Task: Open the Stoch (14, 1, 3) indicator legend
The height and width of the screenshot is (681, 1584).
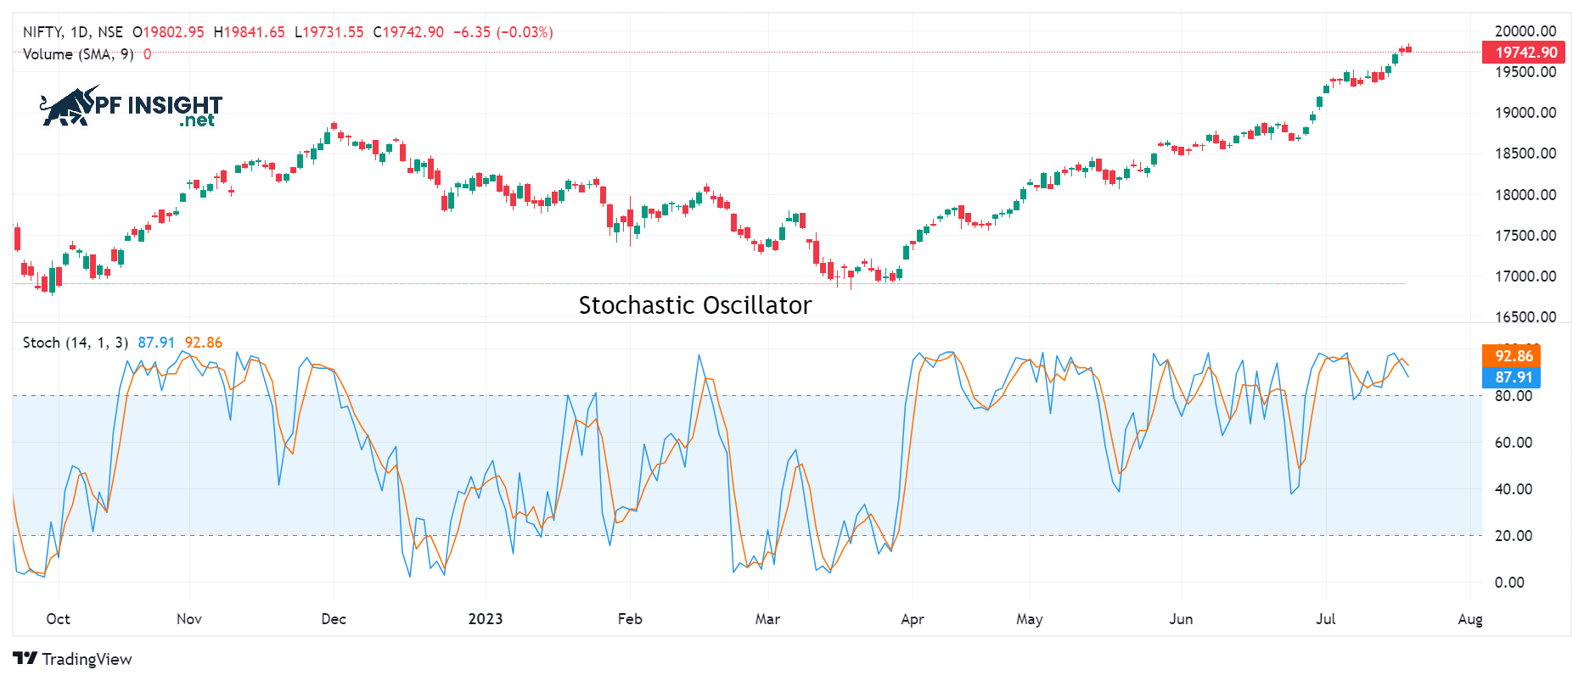Action: [x=75, y=343]
